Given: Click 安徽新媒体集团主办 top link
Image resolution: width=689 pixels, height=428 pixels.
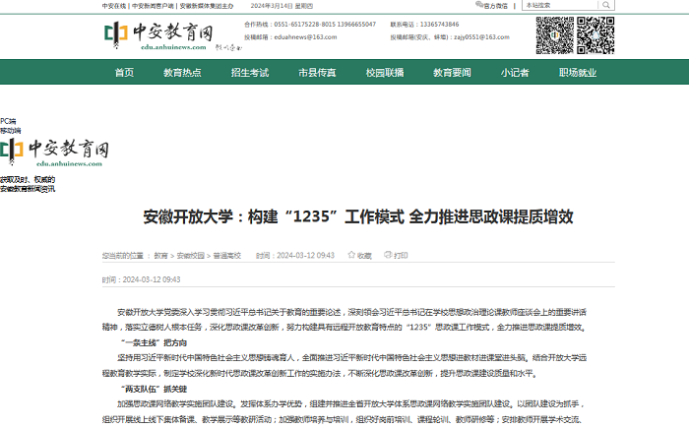Looking at the screenshot, I should [x=207, y=6].
